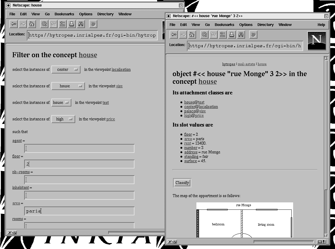Click Stop icon in left house window toolbar
Image resolution: width=335 pixels, height=249 pixels.
click(93, 24)
